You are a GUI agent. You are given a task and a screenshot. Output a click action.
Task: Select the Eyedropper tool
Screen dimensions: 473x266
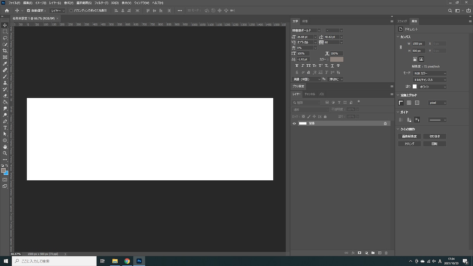(x=5, y=64)
